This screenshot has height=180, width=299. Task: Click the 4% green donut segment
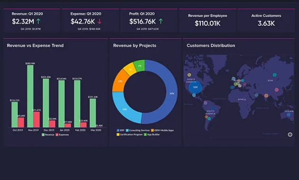(x=140, y=66)
